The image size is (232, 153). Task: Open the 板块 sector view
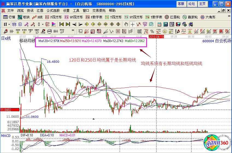point(24,17)
